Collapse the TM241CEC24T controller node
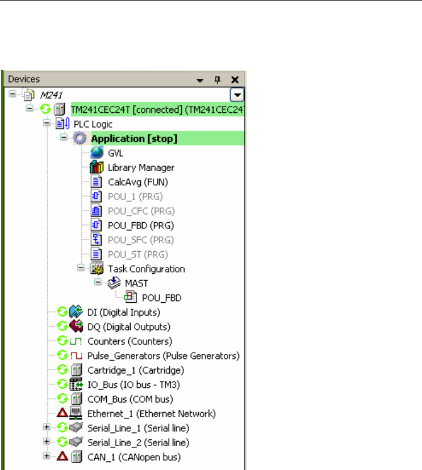422x470 pixels. (x=30, y=108)
